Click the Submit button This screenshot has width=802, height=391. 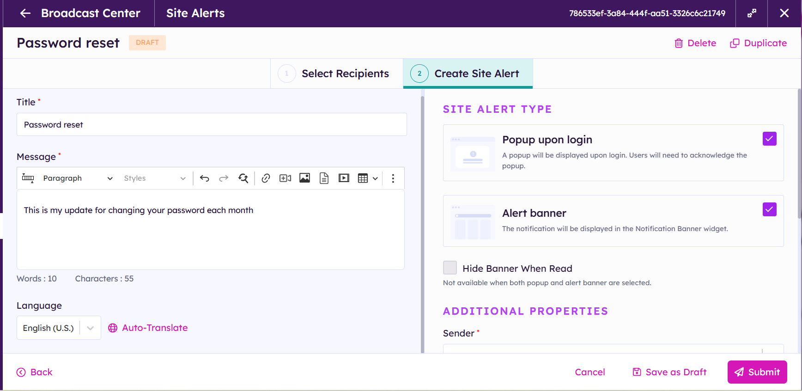pyautogui.click(x=757, y=372)
